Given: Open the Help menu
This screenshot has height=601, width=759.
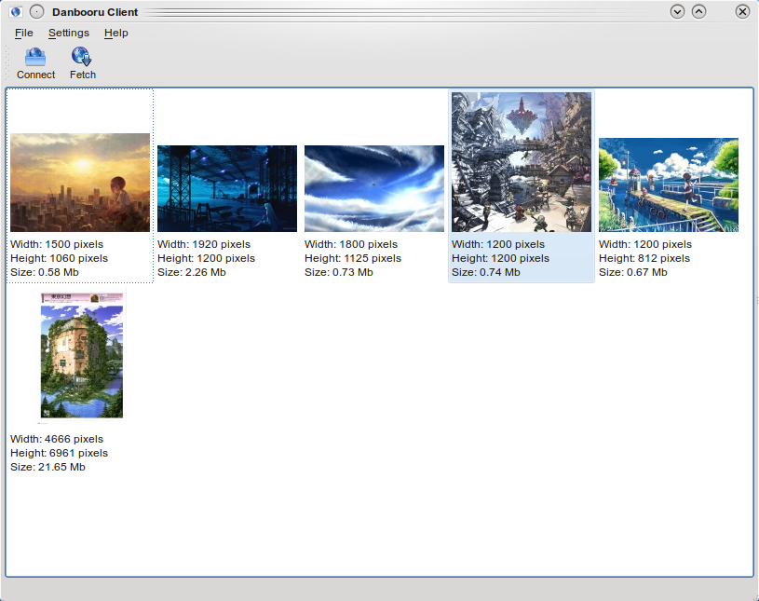Looking at the screenshot, I should coord(116,33).
